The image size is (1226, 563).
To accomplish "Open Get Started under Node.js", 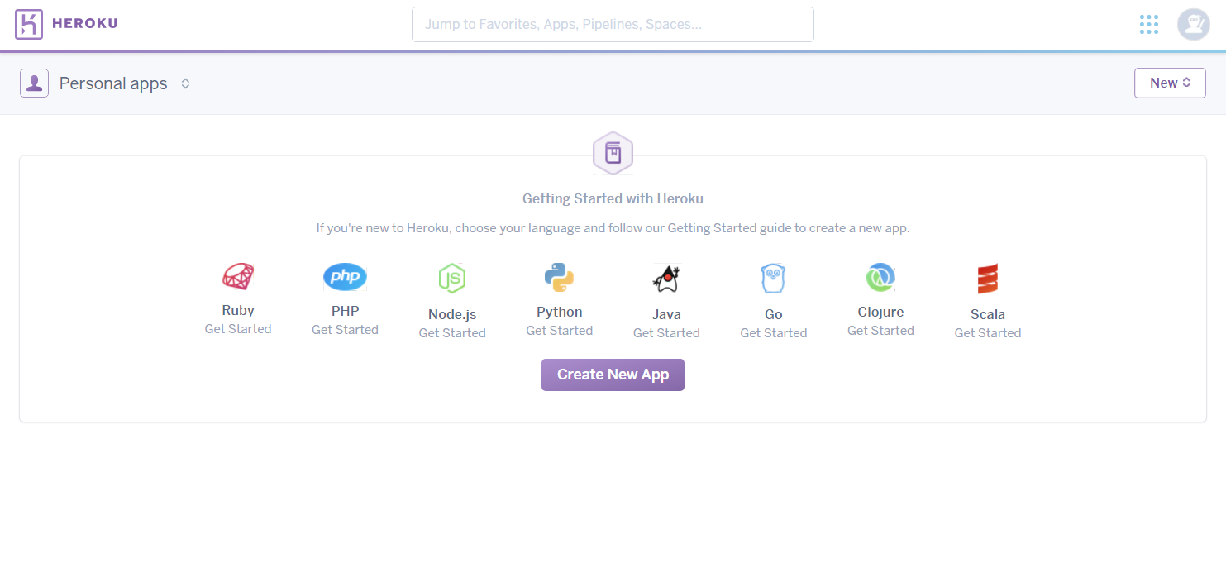I will [x=452, y=333].
